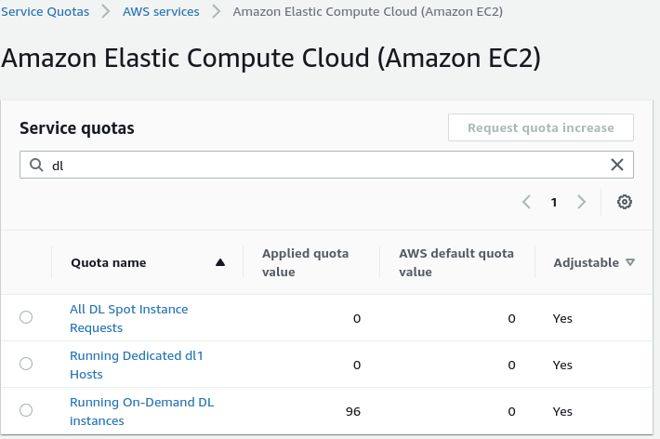Viewport: 660px width, 439px height.
Task: Select Running On-Demand DL instances radio
Action: [26, 410]
